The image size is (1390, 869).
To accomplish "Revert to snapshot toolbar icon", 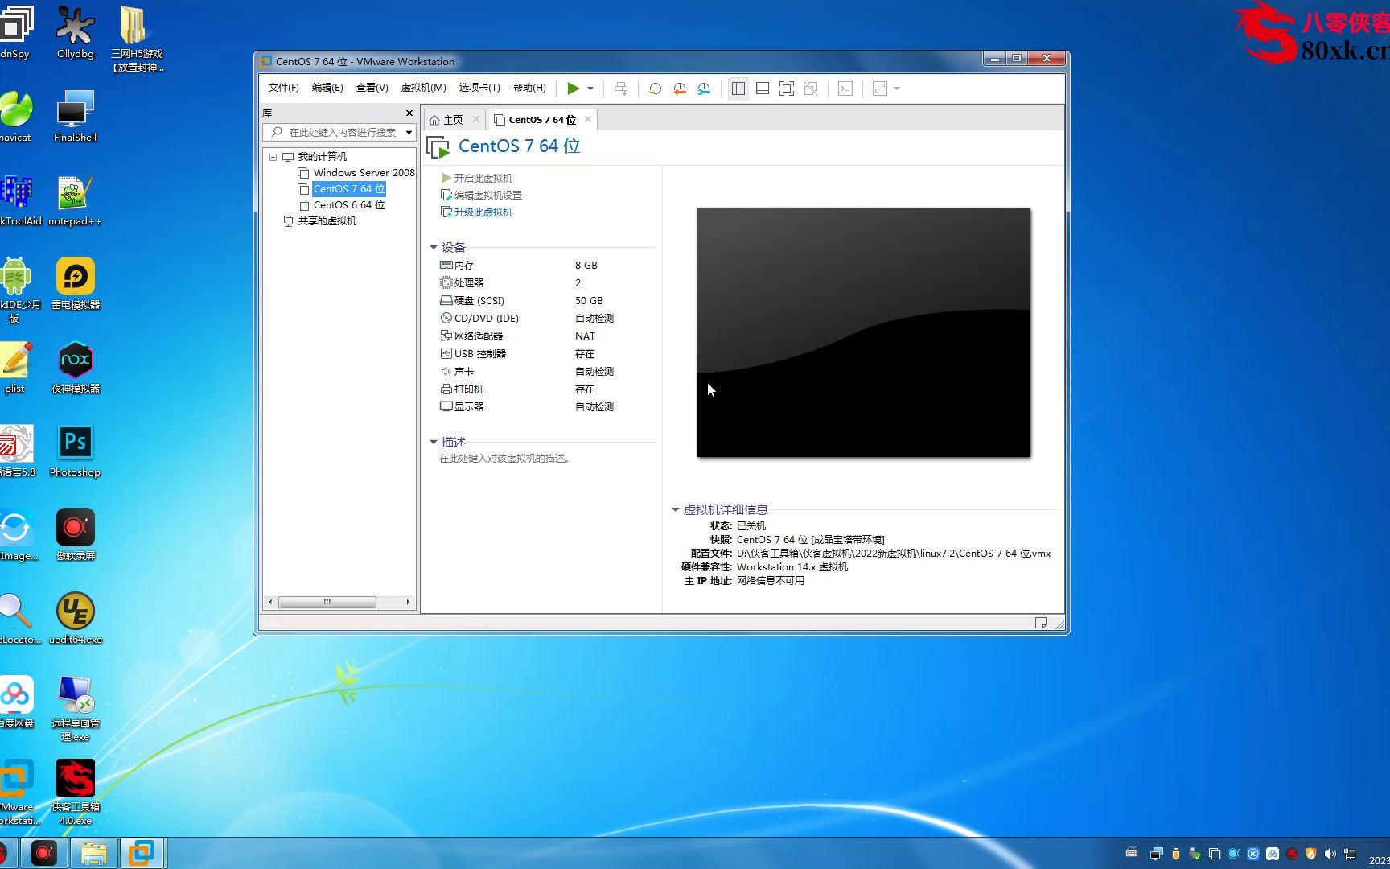I will 680,89.
